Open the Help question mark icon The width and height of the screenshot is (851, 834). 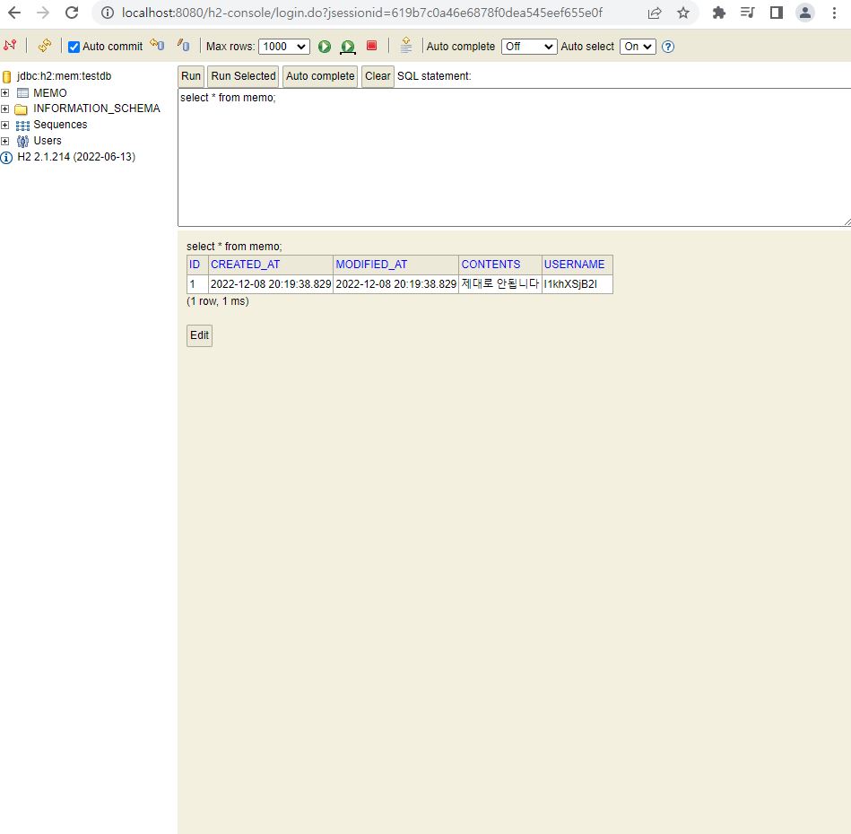pos(668,47)
